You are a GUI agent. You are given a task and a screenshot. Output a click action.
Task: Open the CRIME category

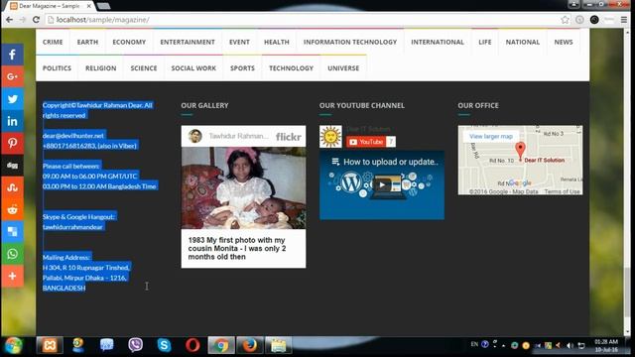[x=53, y=42]
